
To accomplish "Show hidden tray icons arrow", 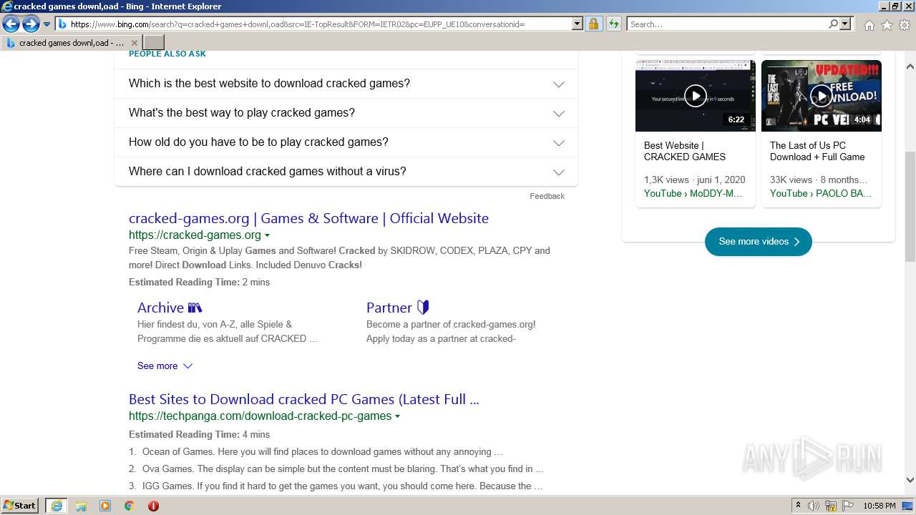I will (x=798, y=506).
